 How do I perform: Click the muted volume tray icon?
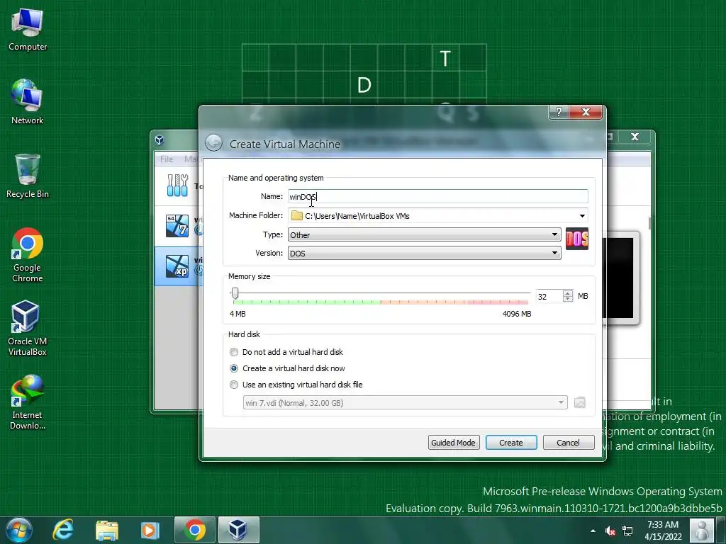(x=610, y=531)
